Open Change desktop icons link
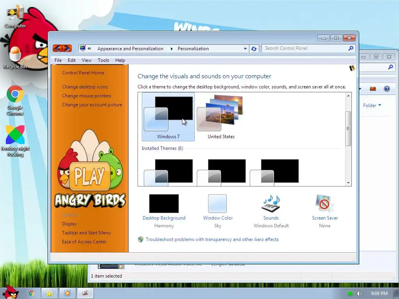The height and width of the screenshot is (299, 399). click(x=85, y=87)
